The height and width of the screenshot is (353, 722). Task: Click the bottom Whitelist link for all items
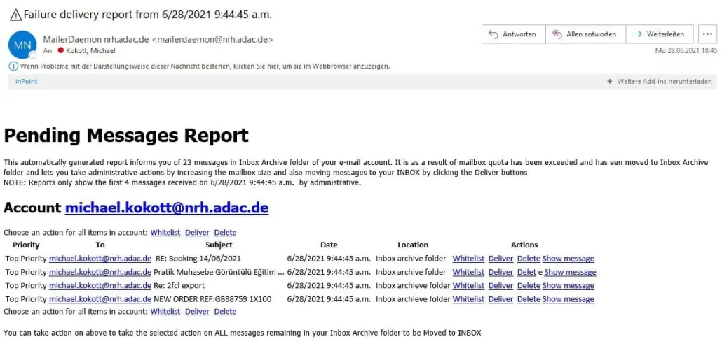(165, 312)
